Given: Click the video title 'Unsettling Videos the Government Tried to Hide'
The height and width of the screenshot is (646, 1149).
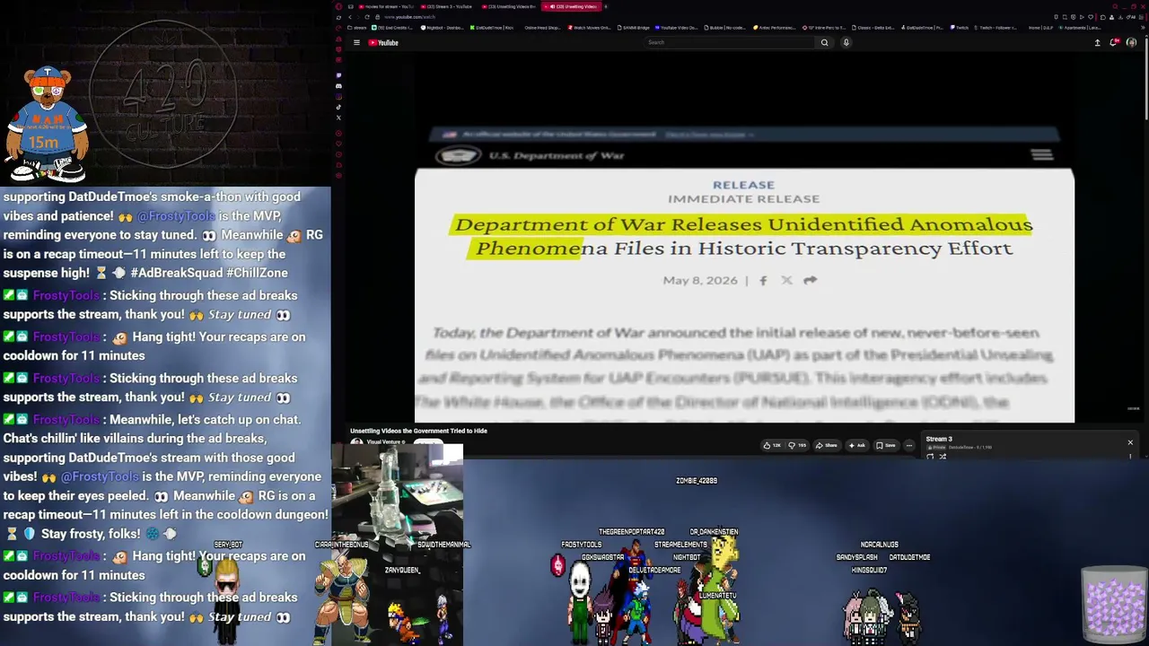Looking at the screenshot, I should [x=418, y=431].
